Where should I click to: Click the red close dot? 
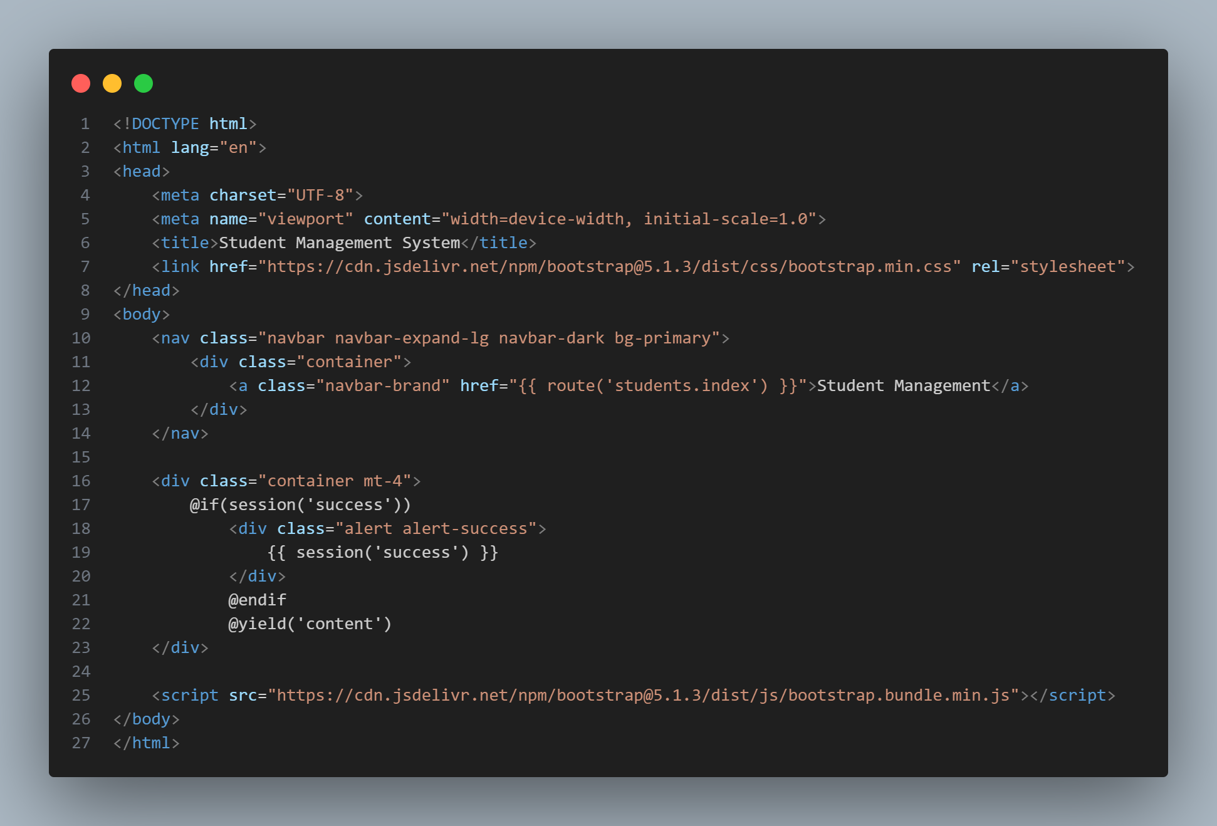[x=81, y=83]
